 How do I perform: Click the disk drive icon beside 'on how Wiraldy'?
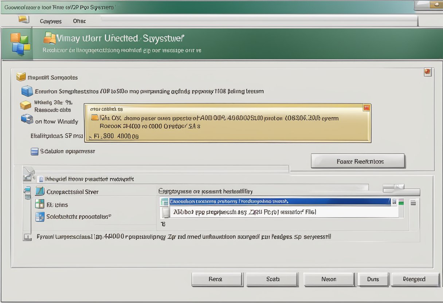click(27, 119)
